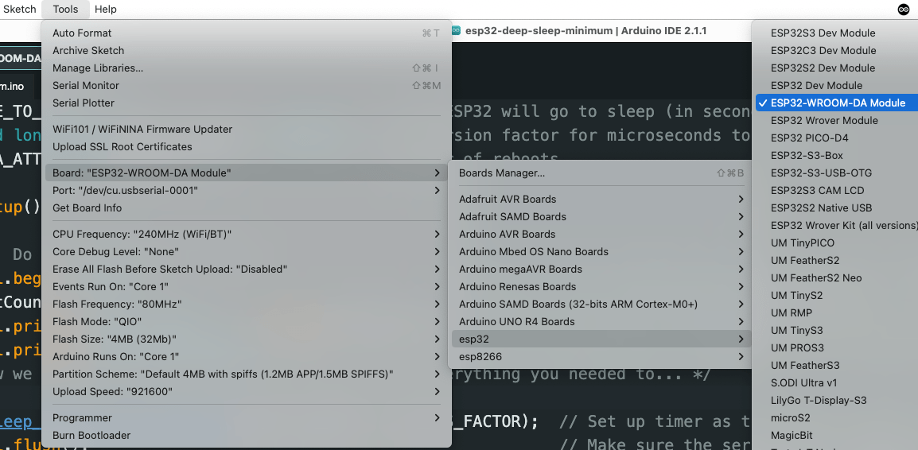
Task: Click the Arduino icon in macOS menu bar
Action: point(904,10)
